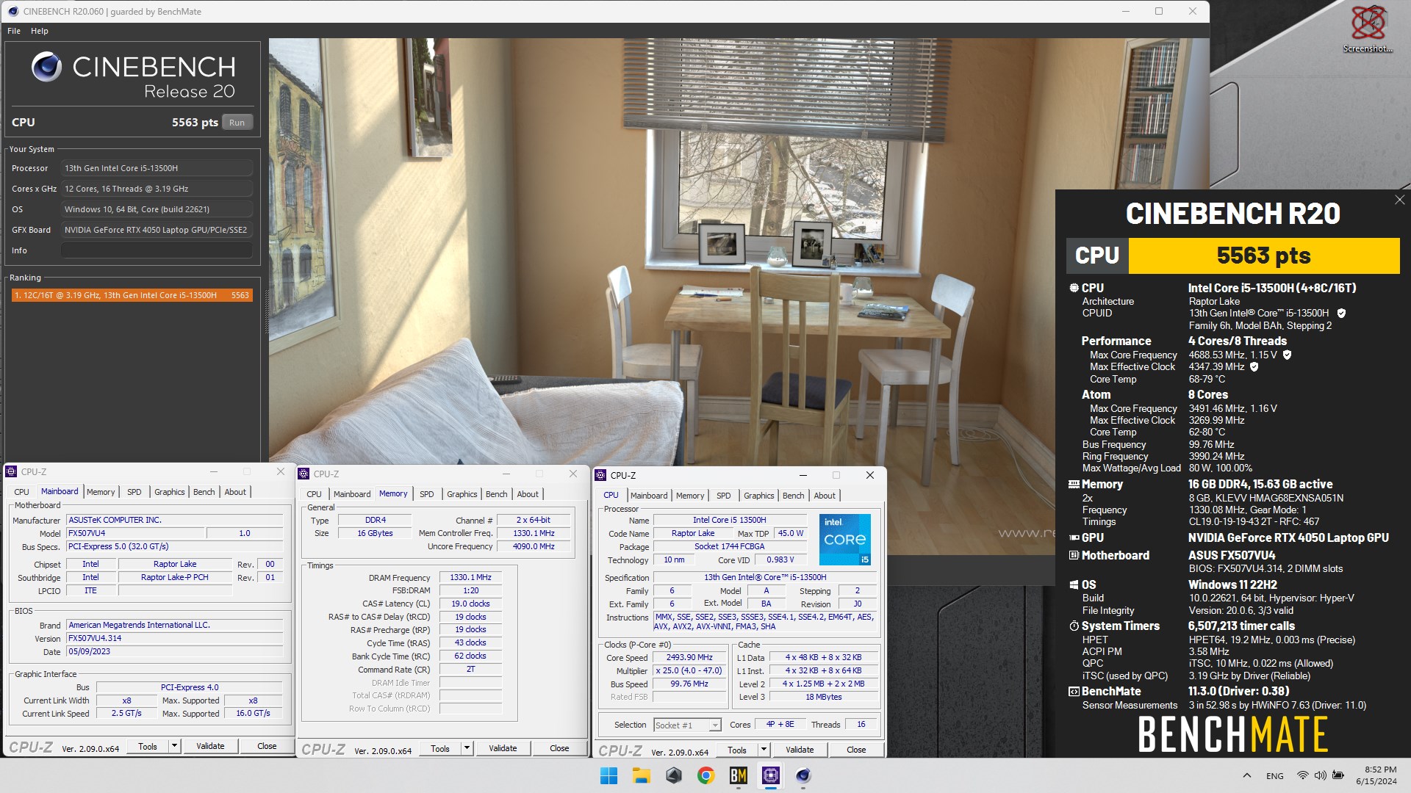Click the verified shield next to CPUID
This screenshot has height=793, width=1411.
pyautogui.click(x=1341, y=314)
